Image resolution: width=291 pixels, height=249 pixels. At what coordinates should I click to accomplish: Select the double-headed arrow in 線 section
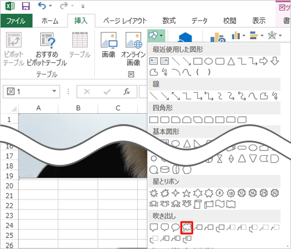click(x=176, y=96)
